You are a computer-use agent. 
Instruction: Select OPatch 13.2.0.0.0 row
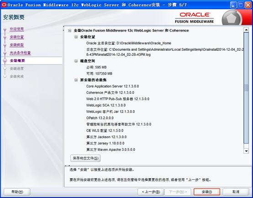click(100, 118)
